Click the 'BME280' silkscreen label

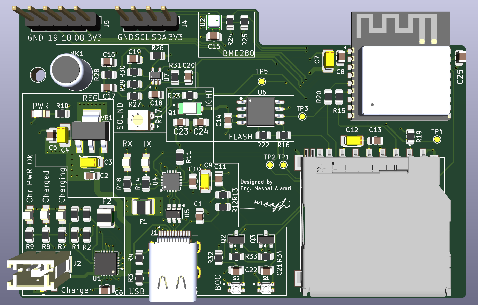(239, 53)
